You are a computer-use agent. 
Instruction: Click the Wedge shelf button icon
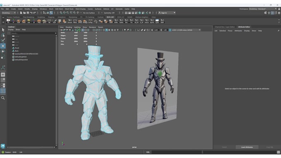(x=85, y=21)
